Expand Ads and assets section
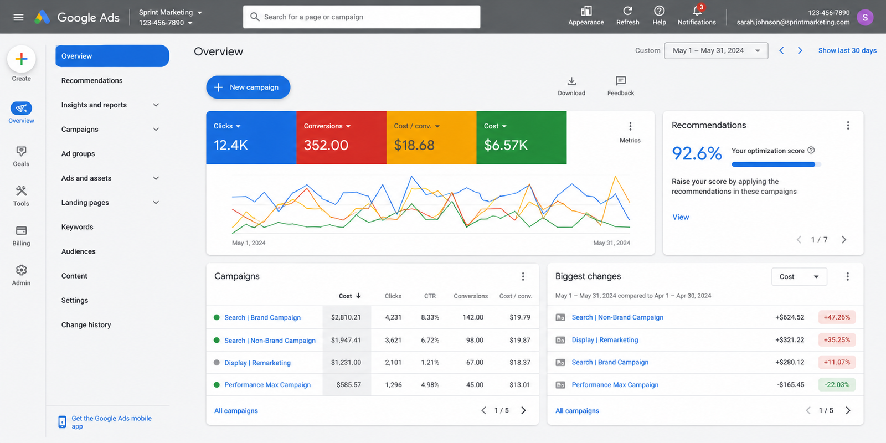The image size is (886, 443). tap(156, 178)
